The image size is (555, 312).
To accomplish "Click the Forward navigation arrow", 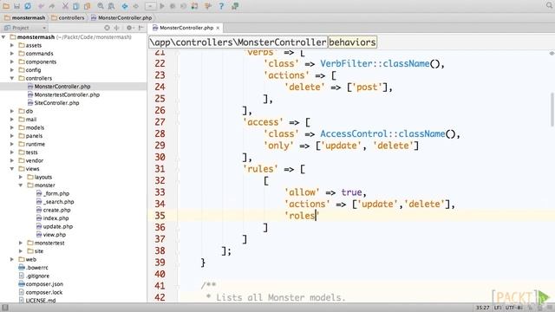I will [x=135, y=6].
